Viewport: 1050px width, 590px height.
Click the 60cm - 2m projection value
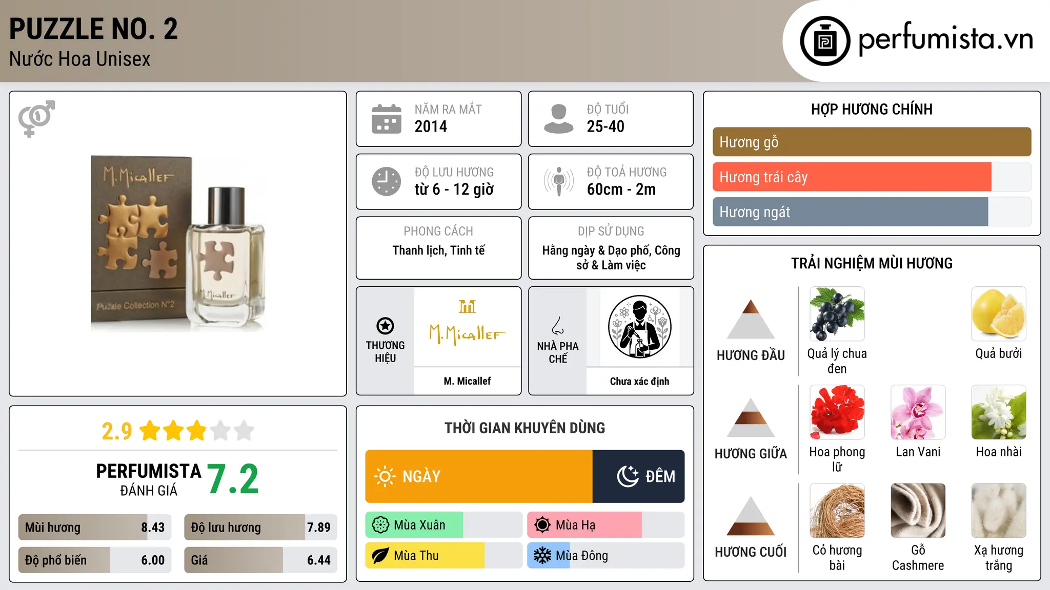click(x=621, y=189)
